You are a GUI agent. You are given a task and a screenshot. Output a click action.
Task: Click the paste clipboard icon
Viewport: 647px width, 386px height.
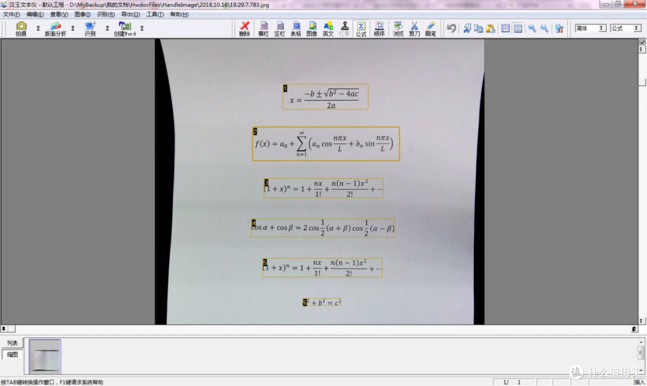tap(490, 28)
